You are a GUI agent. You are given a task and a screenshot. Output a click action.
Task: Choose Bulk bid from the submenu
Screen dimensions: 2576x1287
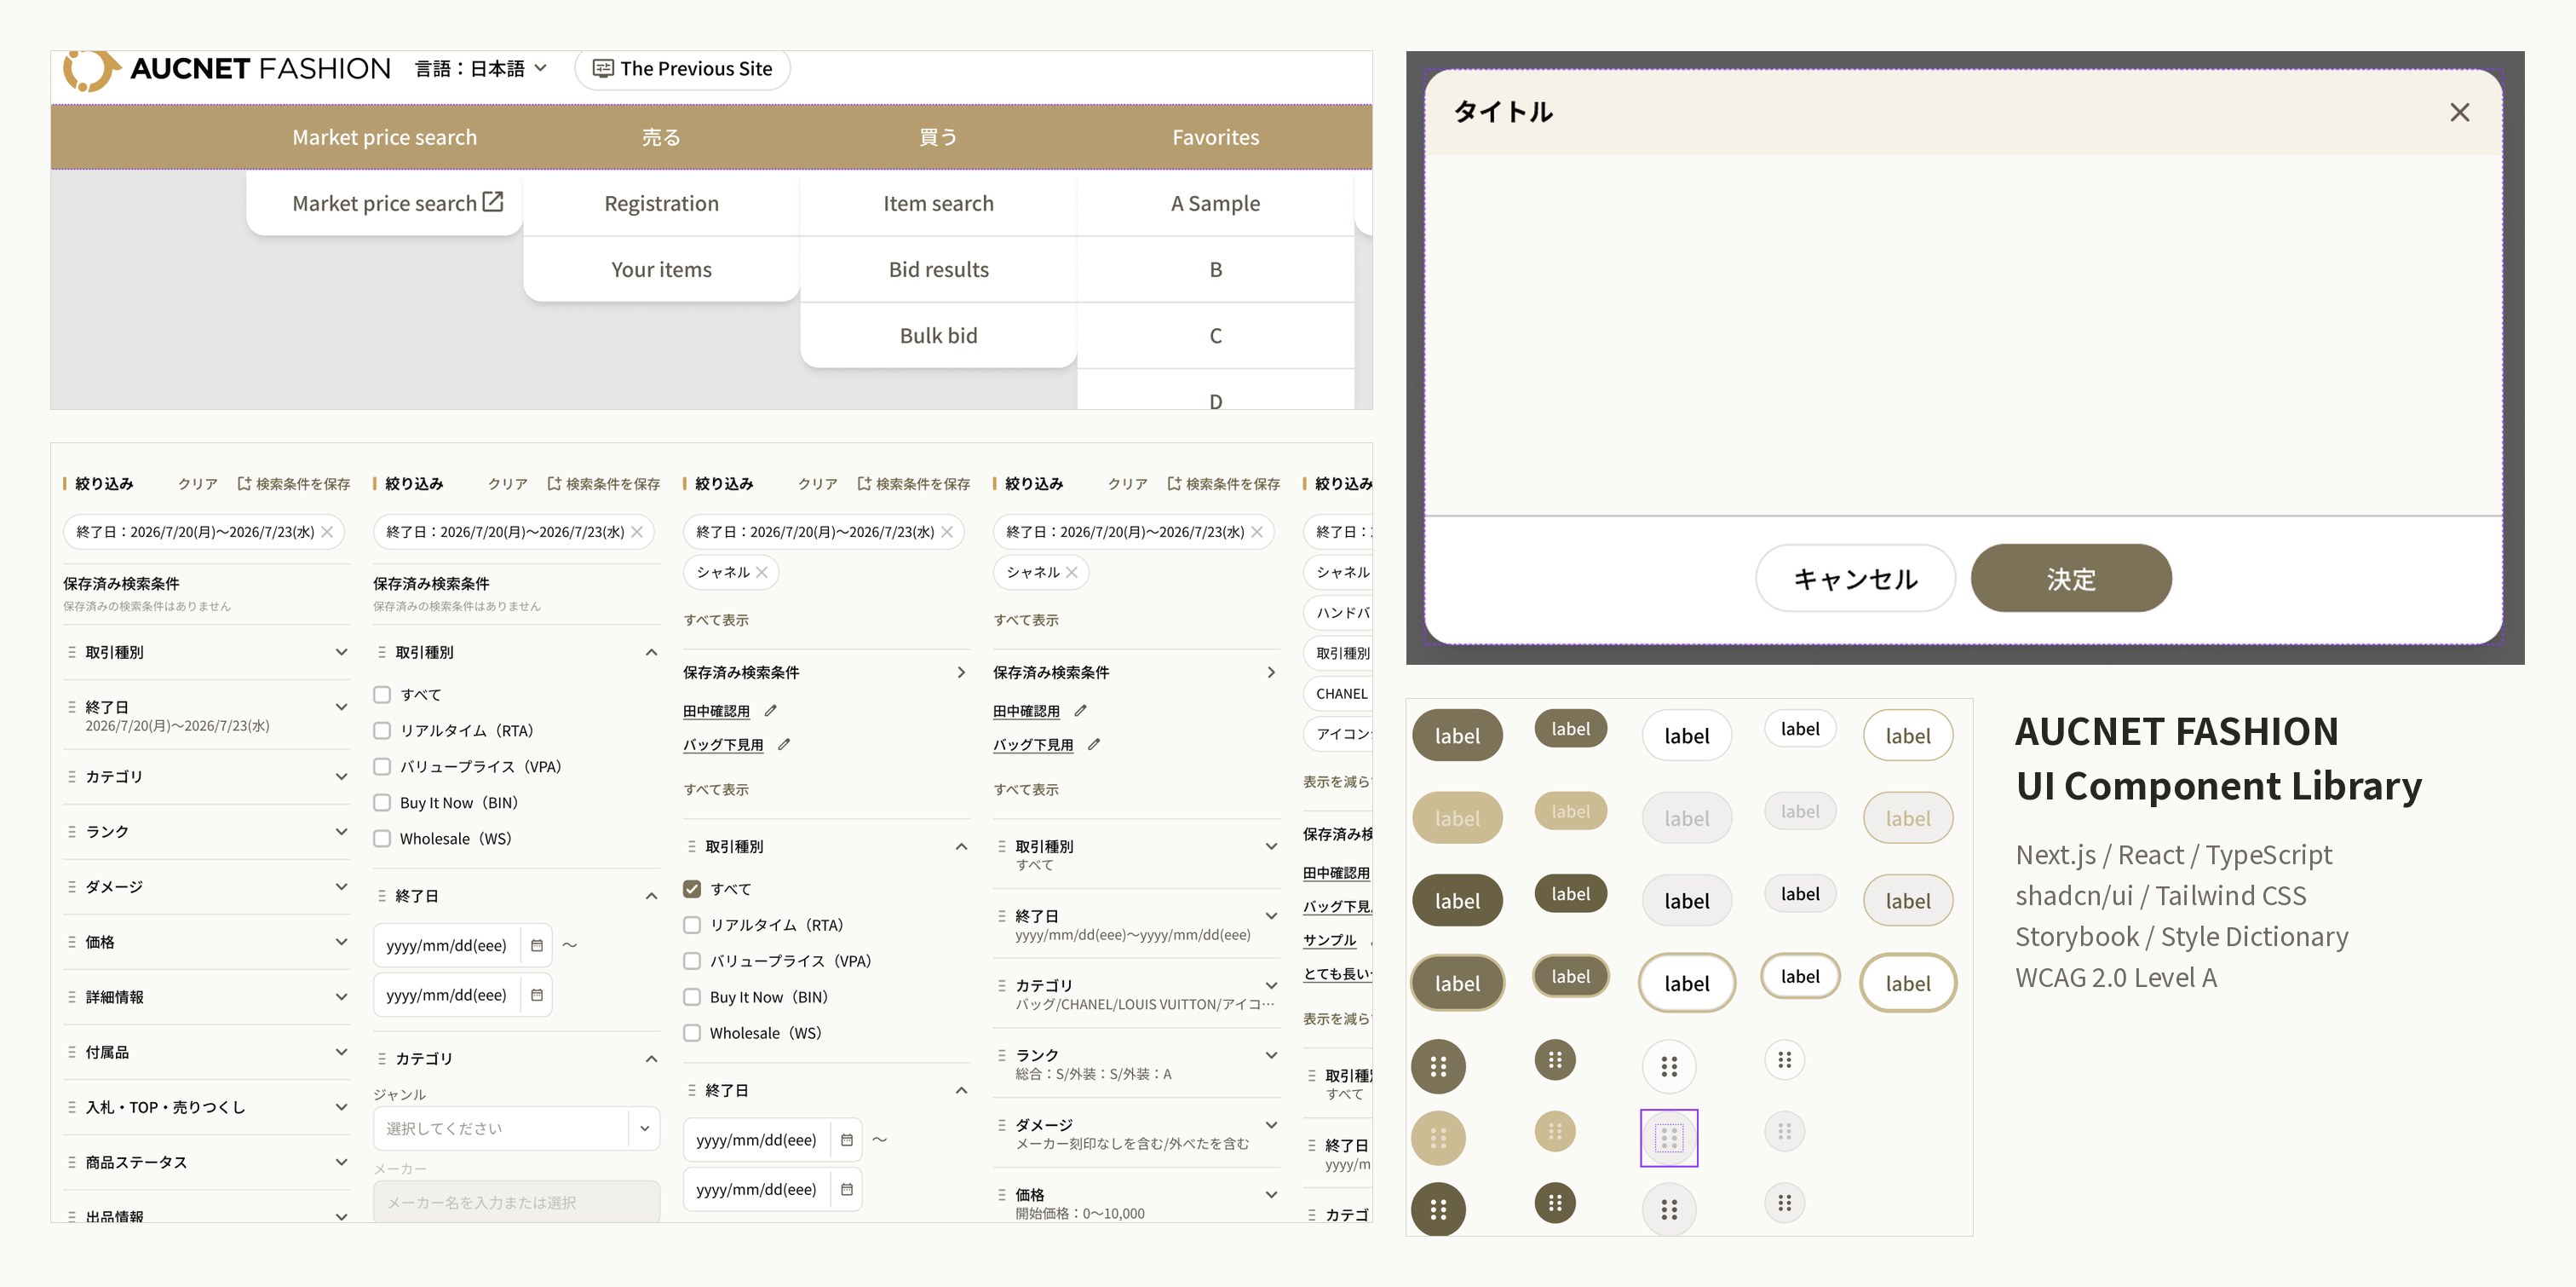(938, 335)
